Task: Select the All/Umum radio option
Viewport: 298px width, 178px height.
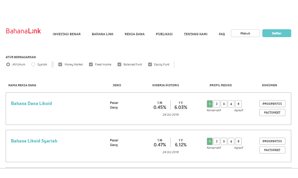Action: [x=8, y=65]
